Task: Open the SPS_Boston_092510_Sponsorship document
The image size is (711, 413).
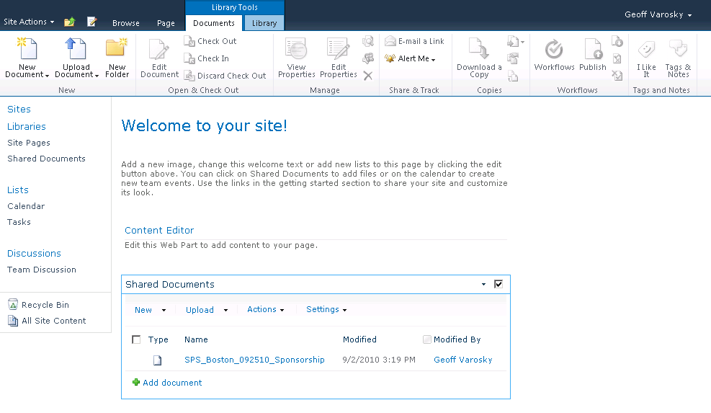Action: pyautogui.click(x=254, y=360)
